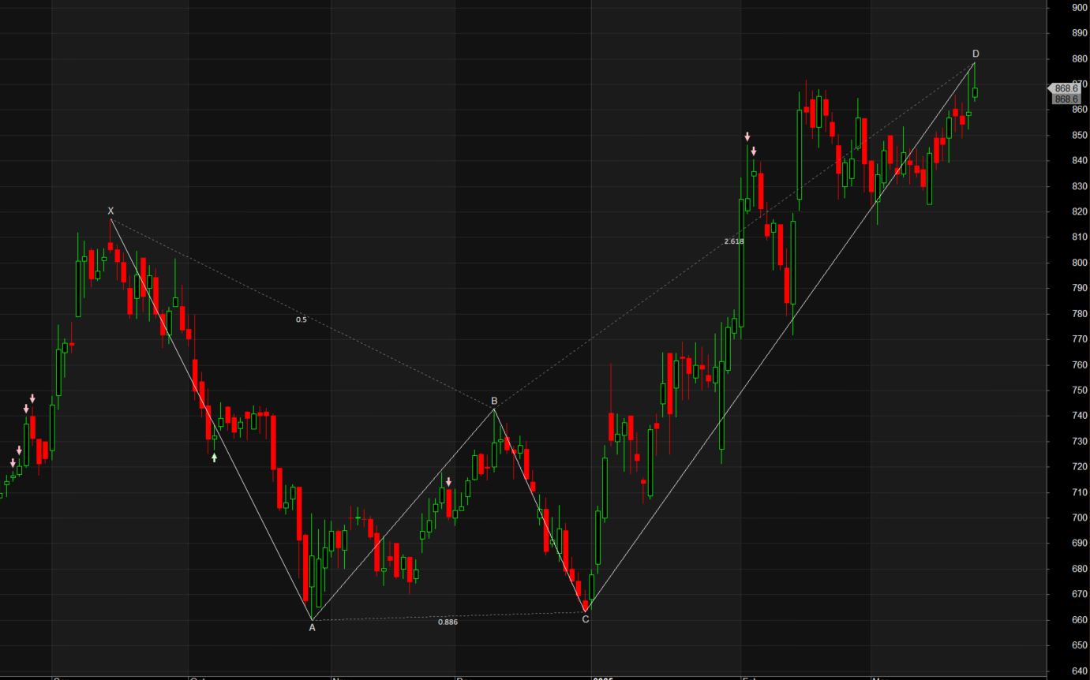Click pattern point B label
The width and height of the screenshot is (1090, 680).
[494, 400]
